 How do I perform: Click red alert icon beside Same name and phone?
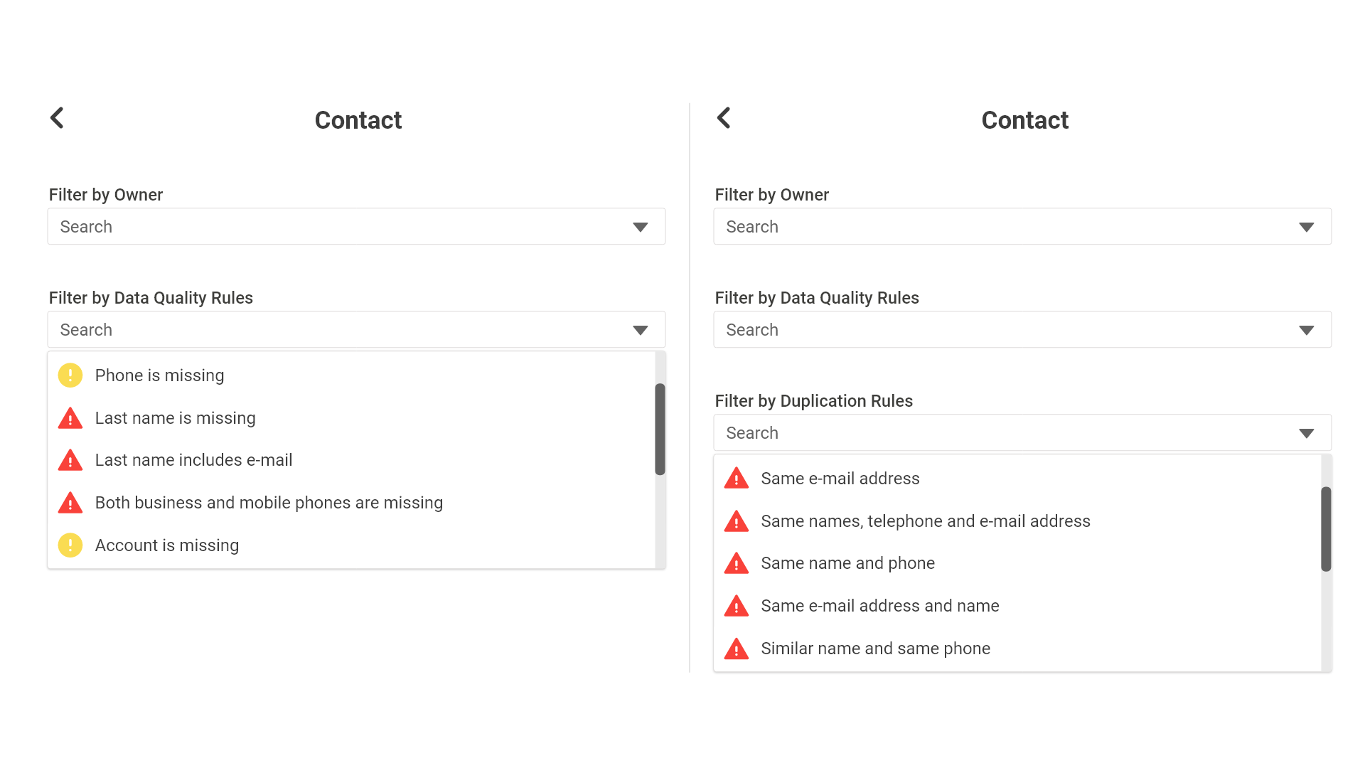click(737, 564)
